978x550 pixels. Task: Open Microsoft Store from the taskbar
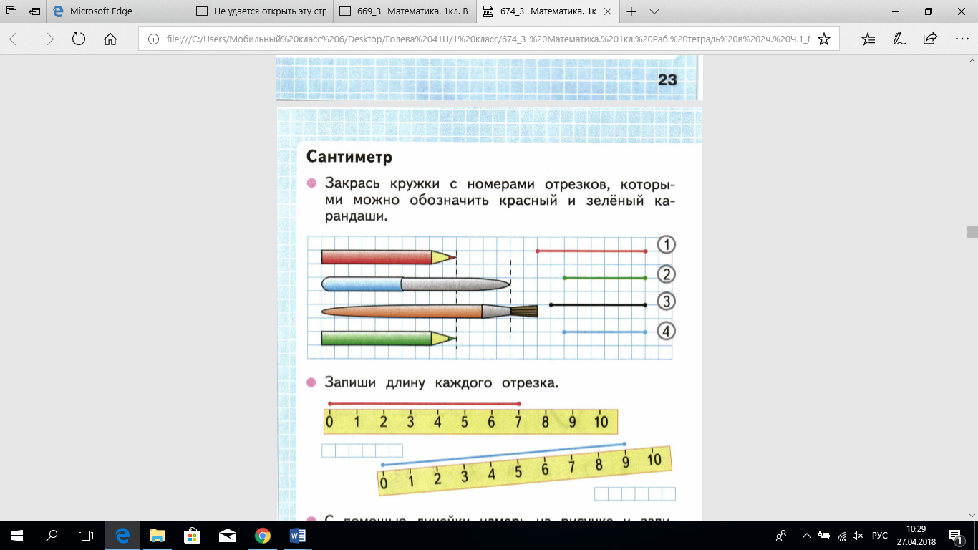192,536
